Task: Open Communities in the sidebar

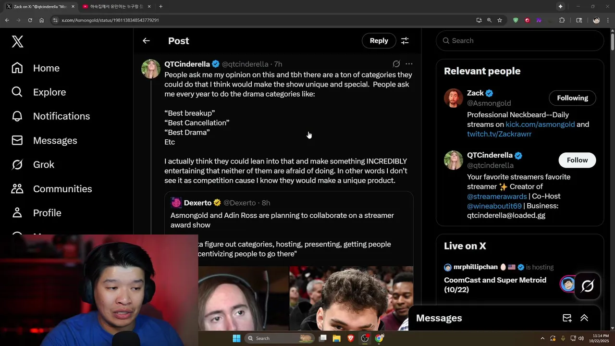Action: (x=51, y=189)
